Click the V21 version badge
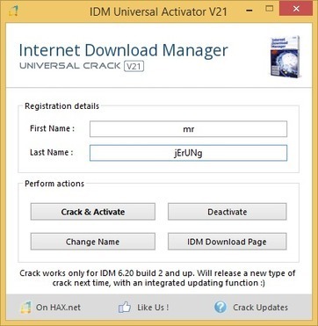 [x=134, y=66]
